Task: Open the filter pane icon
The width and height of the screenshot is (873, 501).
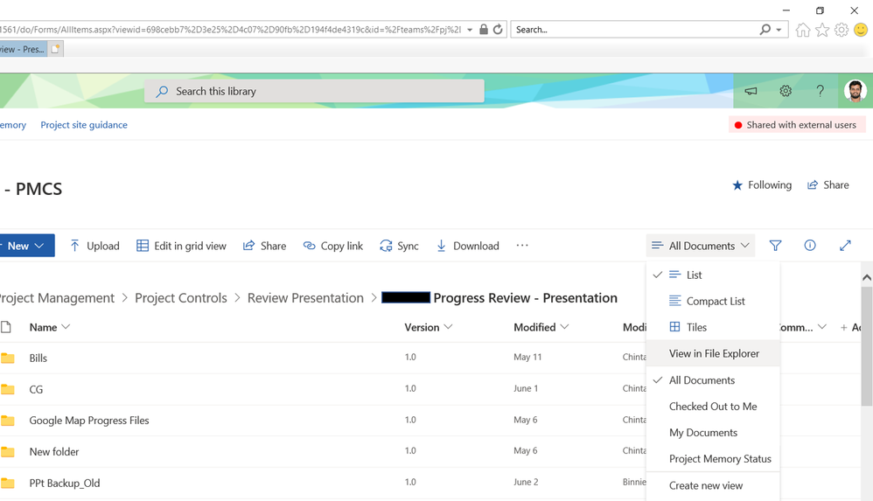Action: pyautogui.click(x=776, y=246)
